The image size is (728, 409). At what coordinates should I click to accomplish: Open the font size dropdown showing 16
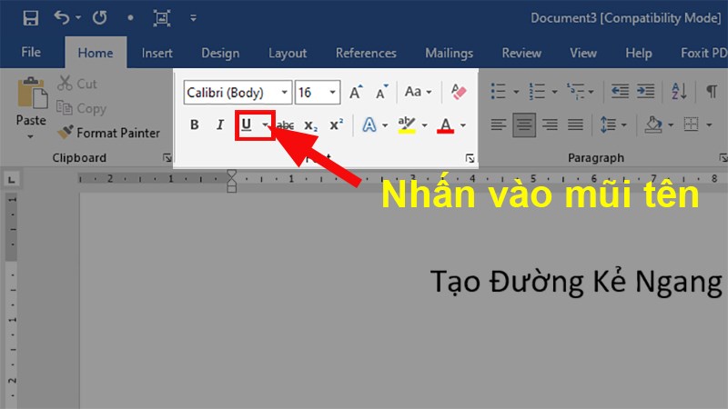[333, 93]
